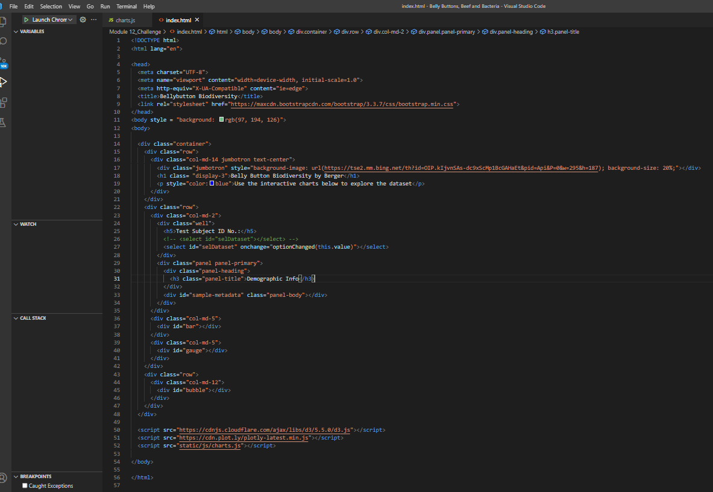This screenshot has height=492, width=713.
Task: Open the Explorer view in activity bar
Action: tap(3, 21)
